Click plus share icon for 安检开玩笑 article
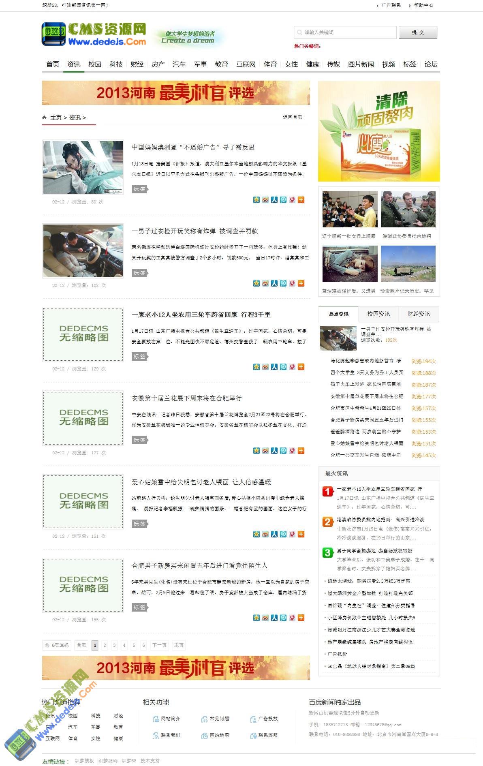This screenshot has width=483, height=766. [301, 283]
